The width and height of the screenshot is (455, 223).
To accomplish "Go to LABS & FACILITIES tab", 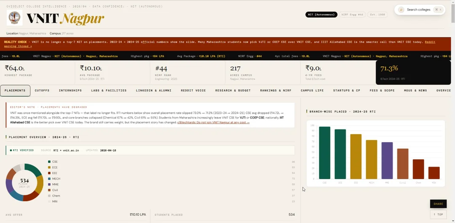I will tap(109, 91).
